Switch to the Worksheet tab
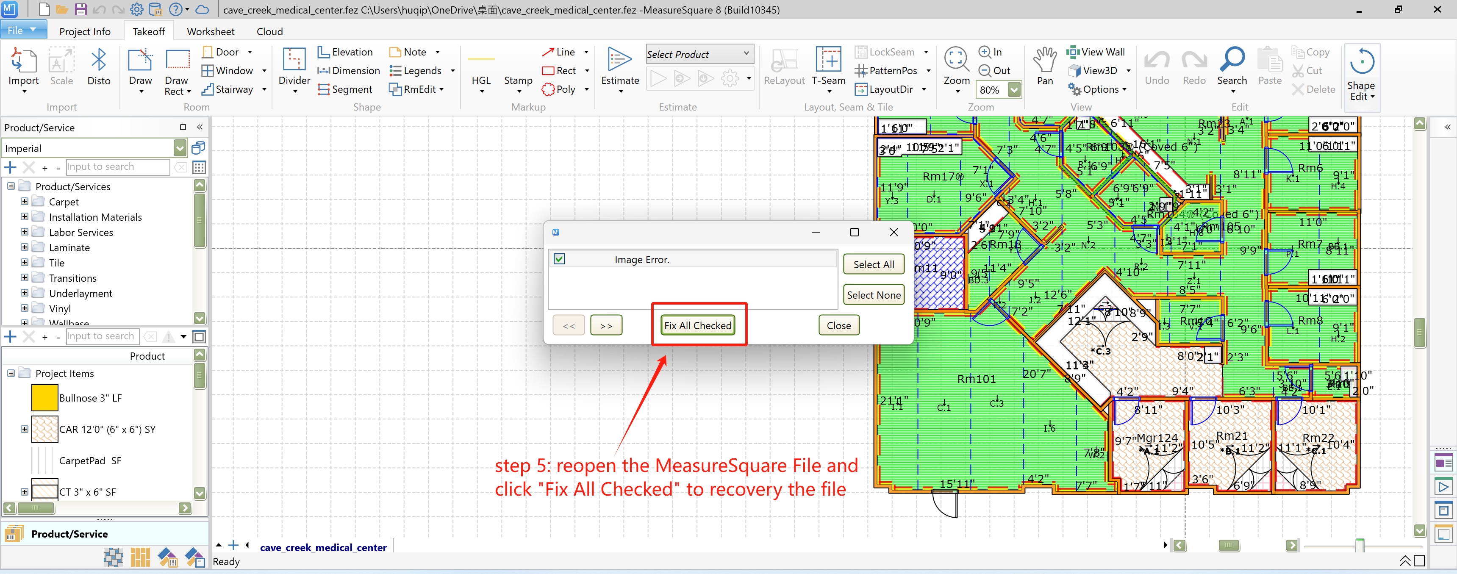The width and height of the screenshot is (1457, 574). click(211, 32)
